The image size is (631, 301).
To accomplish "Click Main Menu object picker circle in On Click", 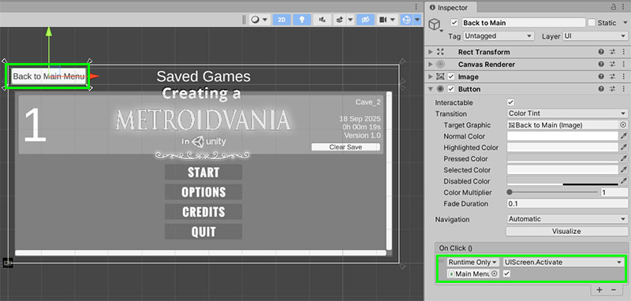I will click(x=495, y=273).
